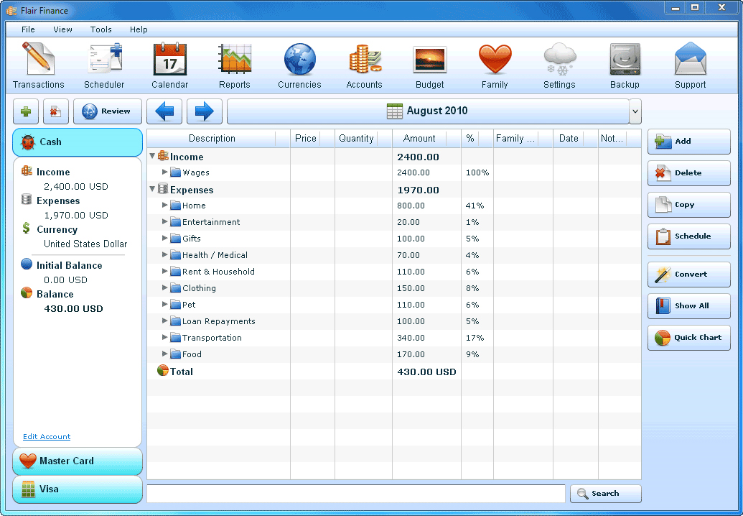Switch to the Master Card account

[x=78, y=461]
